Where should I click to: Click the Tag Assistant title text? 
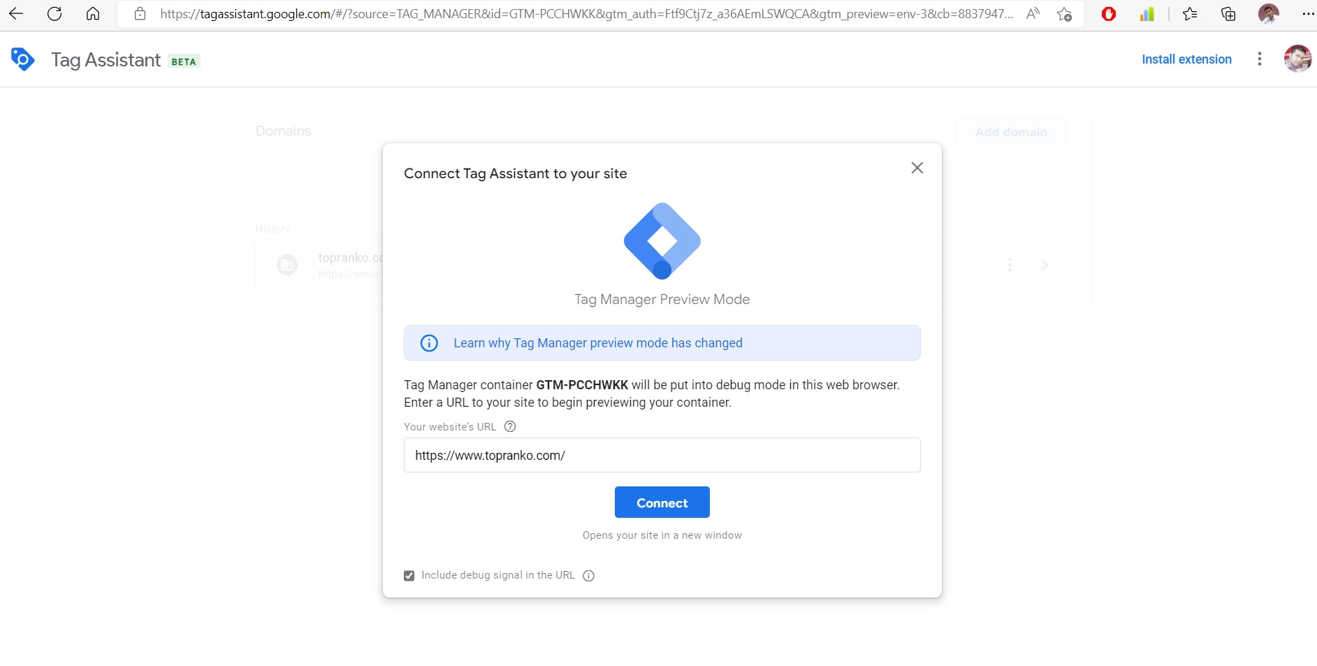106,60
